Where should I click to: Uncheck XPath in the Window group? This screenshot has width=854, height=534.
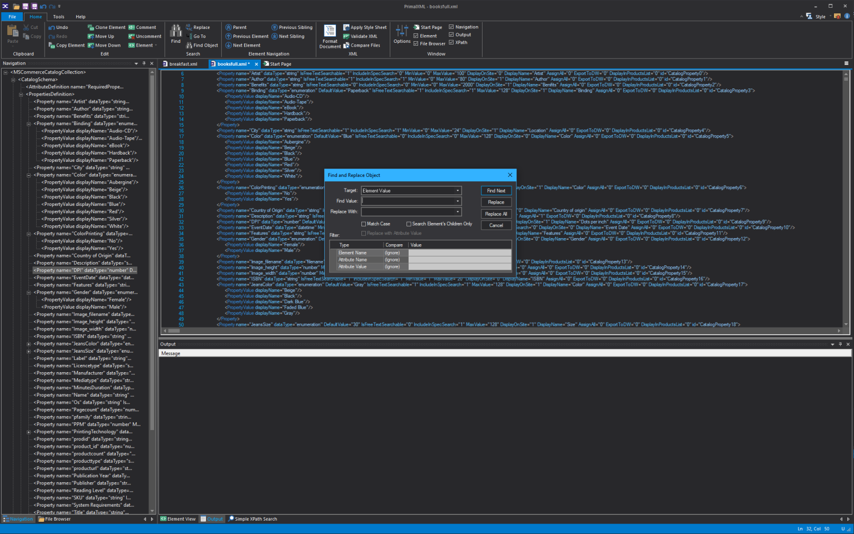tap(453, 42)
